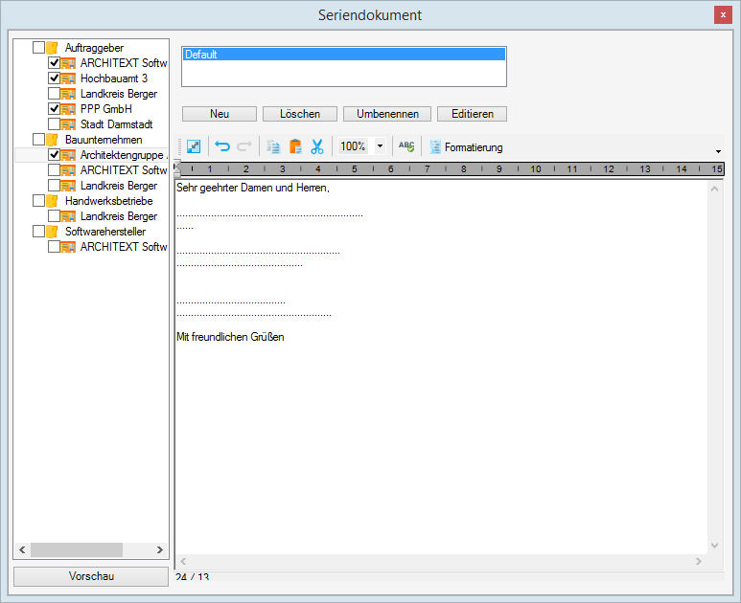Click the Softwarehersteller folder icon
The height and width of the screenshot is (603, 741).
pos(52,232)
